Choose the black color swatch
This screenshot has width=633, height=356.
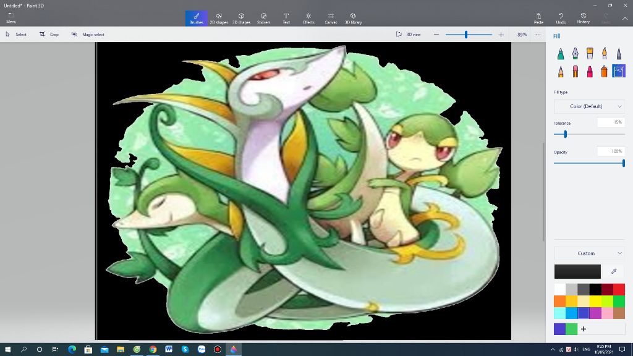coord(595,289)
